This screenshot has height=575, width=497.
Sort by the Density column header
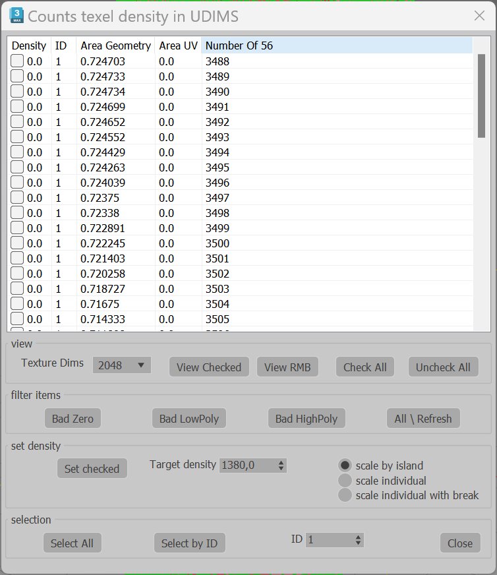click(29, 45)
